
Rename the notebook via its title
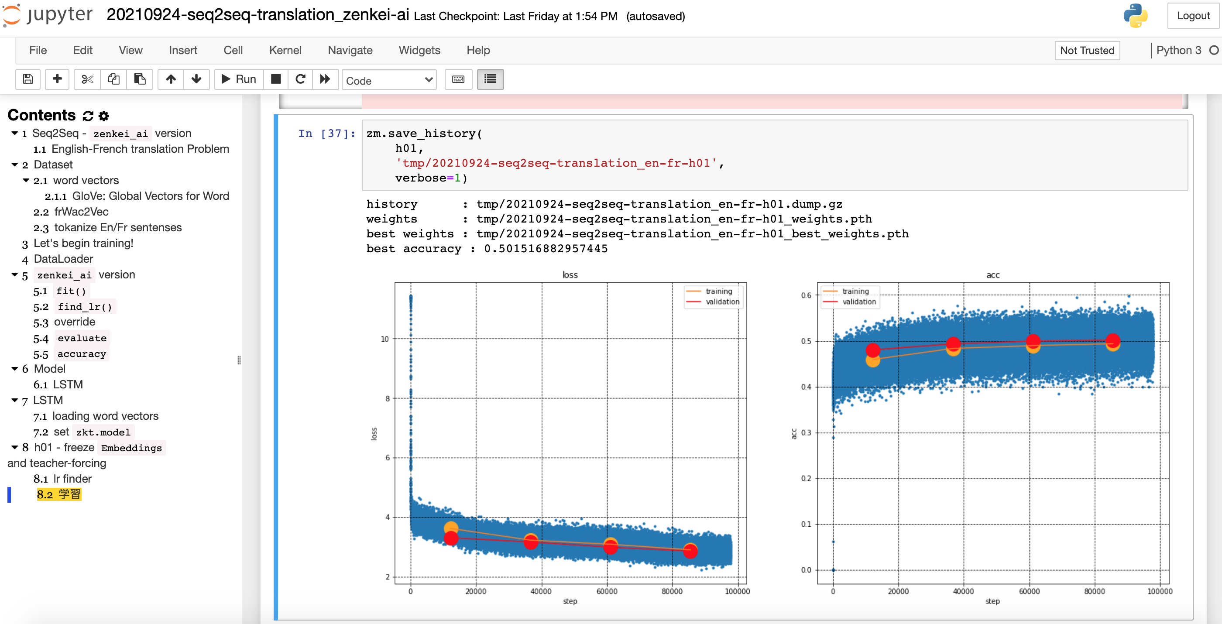tap(257, 15)
